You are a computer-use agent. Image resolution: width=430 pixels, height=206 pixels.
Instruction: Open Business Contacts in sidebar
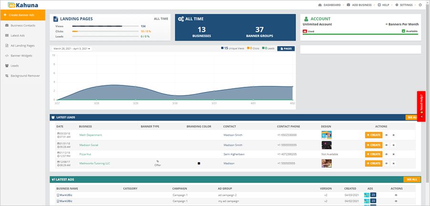pos(22,25)
